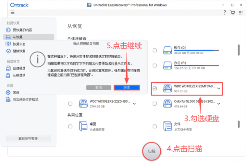The width and height of the screenshot is (246, 162).
Task: Open 常规 settings item
Action: point(16,93)
